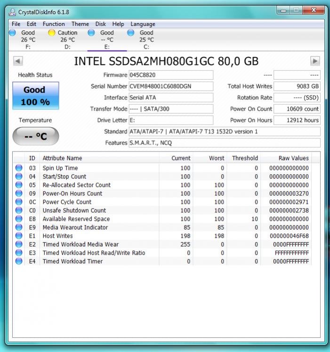The width and height of the screenshot is (330, 352).
Task: Open the Language menu
Action: (x=143, y=24)
